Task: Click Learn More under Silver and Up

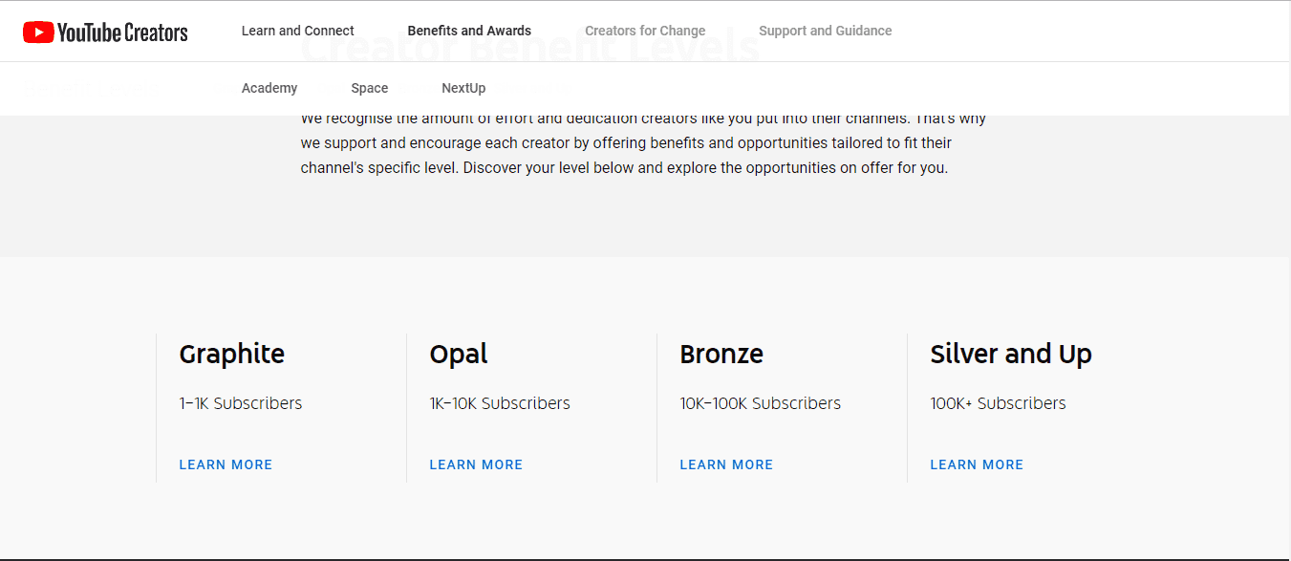Action: tap(977, 464)
